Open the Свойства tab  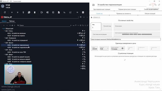[99, 14]
